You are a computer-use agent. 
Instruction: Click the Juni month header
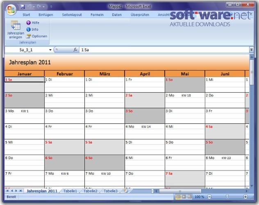(x=225, y=74)
